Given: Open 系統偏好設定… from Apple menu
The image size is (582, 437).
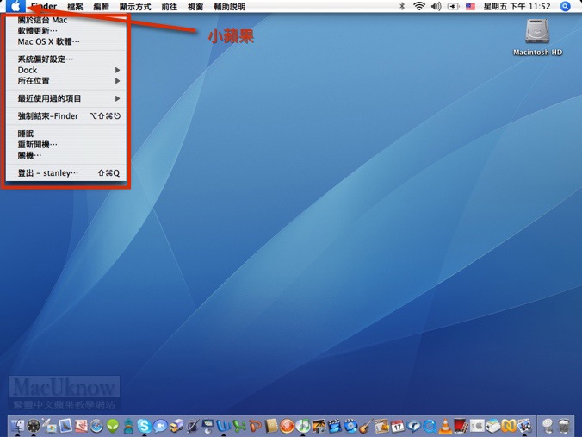Looking at the screenshot, I should (x=66, y=59).
